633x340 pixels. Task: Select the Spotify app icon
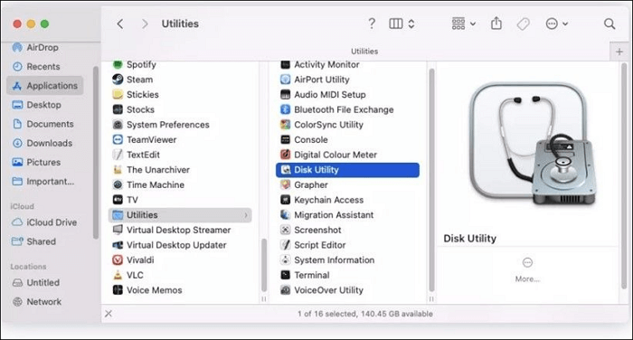118,64
